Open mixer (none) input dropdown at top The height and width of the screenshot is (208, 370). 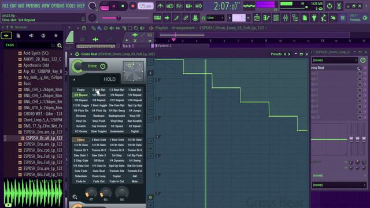[x=334, y=60]
